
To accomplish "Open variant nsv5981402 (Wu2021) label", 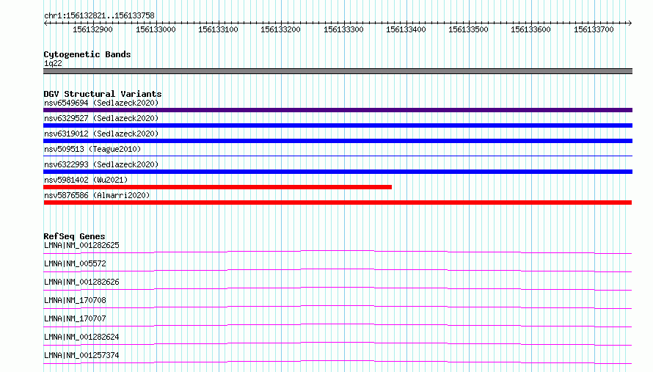I will pyautogui.click(x=86, y=180).
